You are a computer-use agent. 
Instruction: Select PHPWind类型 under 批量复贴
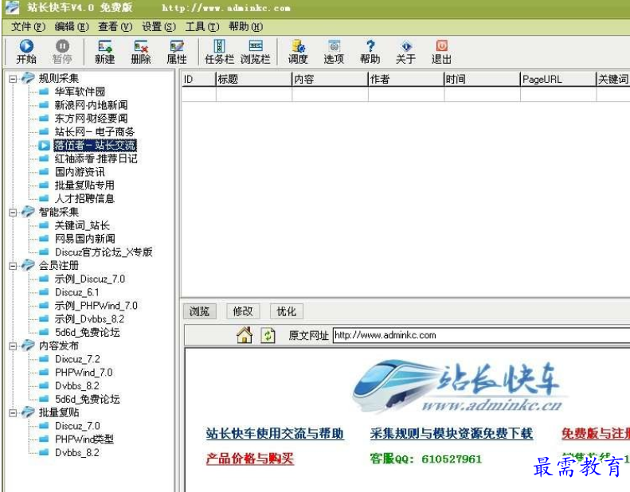coord(84,439)
